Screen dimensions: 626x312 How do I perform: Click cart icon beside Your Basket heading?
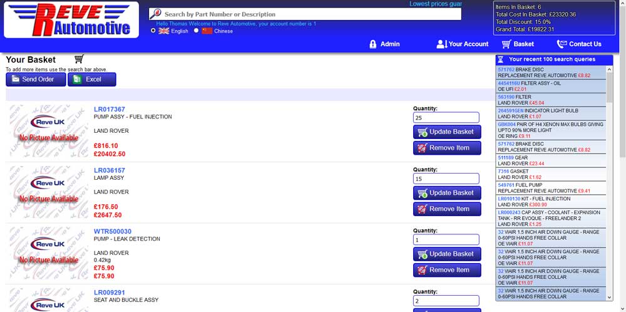tap(79, 59)
